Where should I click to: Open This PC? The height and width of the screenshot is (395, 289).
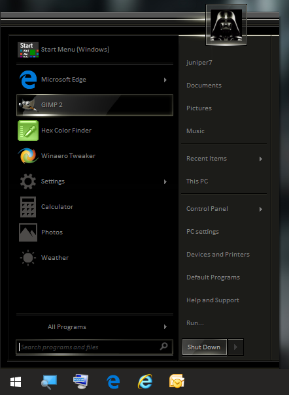197,181
